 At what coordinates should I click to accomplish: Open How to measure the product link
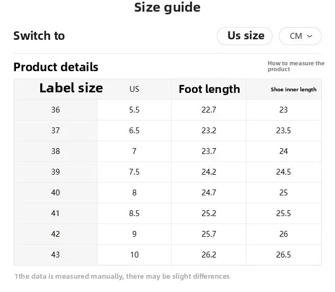pos(295,66)
